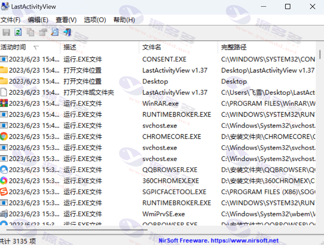
Task: Click the Refresh toolbar icon
Action: click(18, 32)
